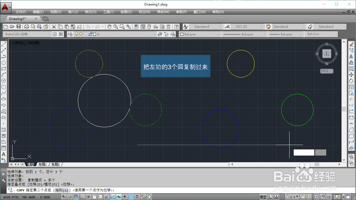Toggle Lineweight display in status bar

[x=125, y=197]
